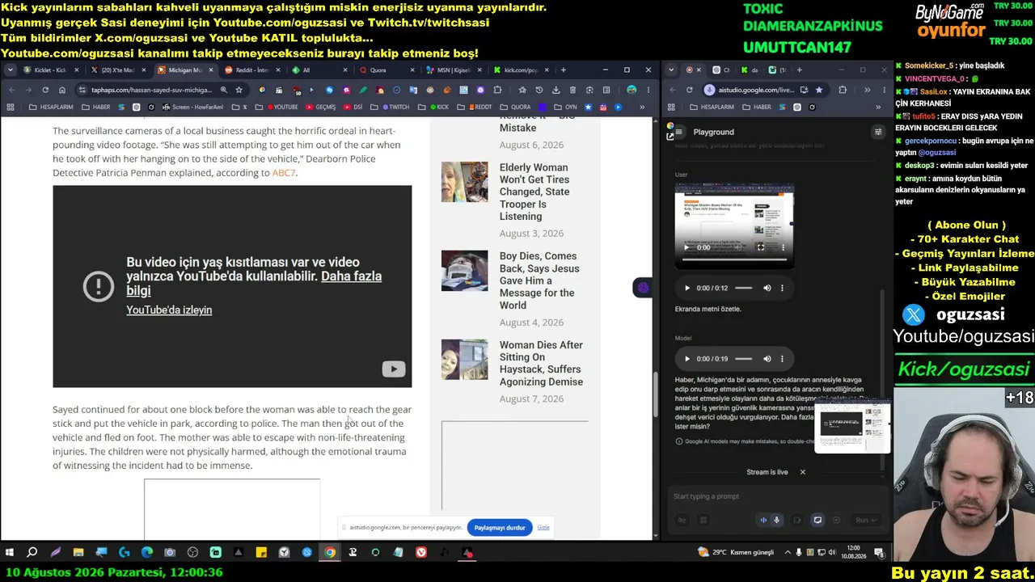The width and height of the screenshot is (1035, 582).
Task: Switch to the X'te tab
Action: (117, 70)
